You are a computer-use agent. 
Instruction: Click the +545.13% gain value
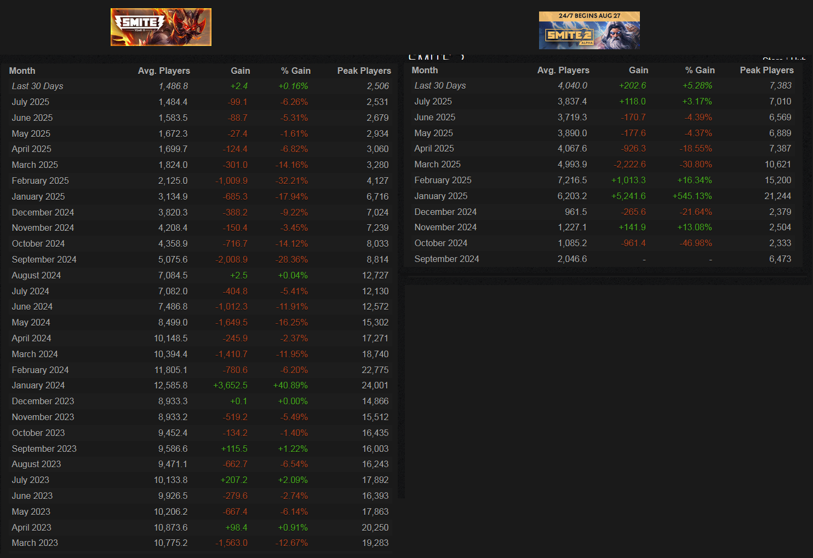[x=692, y=196]
